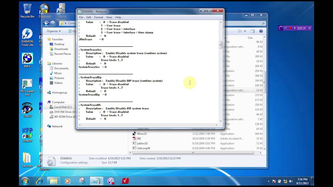333x187 pixels.
Task: Click the Windows Start button
Action: [25, 181]
